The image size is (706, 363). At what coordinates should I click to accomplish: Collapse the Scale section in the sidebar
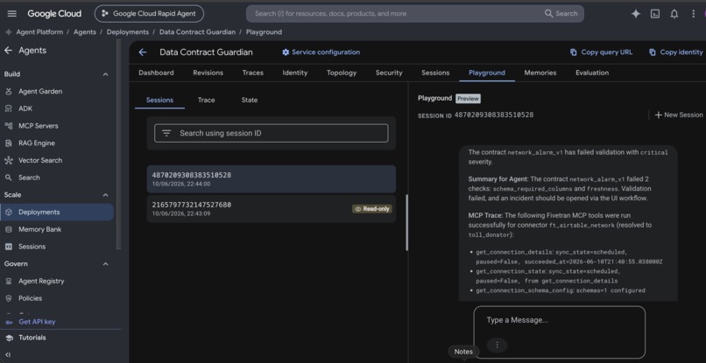coord(105,195)
